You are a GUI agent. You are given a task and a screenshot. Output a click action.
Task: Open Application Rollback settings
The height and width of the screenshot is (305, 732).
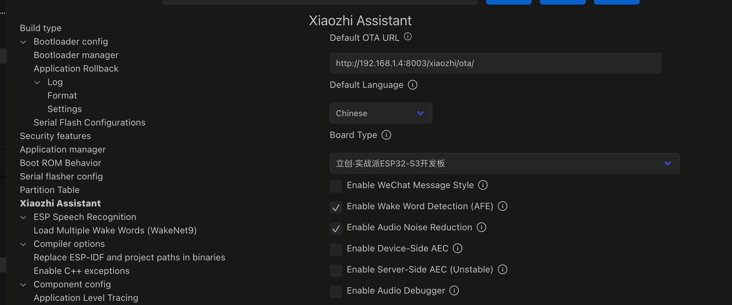(x=76, y=68)
